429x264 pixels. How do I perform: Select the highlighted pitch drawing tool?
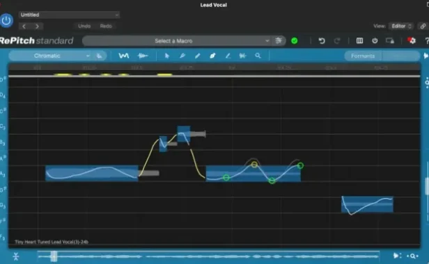(x=212, y=56)
